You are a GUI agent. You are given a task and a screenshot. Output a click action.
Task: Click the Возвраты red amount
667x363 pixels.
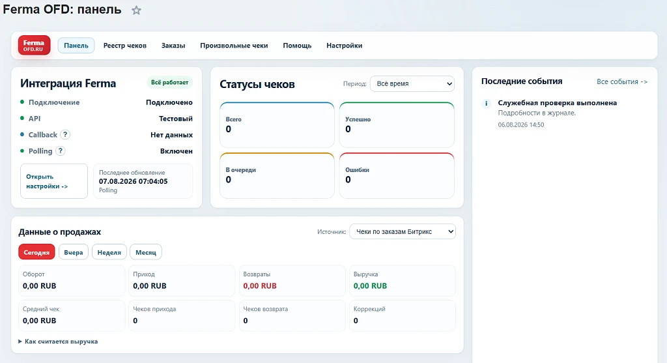(x=260, y=286)
